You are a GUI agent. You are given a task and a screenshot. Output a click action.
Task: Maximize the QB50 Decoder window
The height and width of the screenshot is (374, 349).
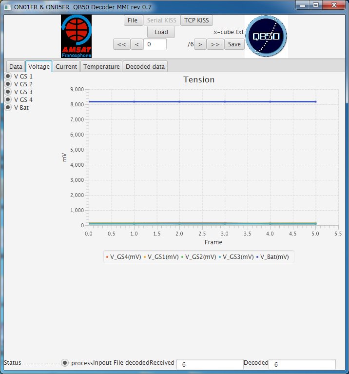(x=316, y=5)
